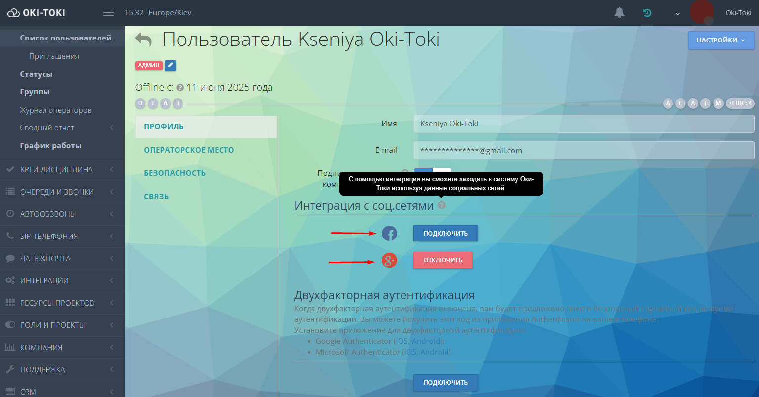Click the speech bubble icon of ЧАТЫ&ПОЧТА
The width and height of the screenshot is (759, 397).
point(10,258)
